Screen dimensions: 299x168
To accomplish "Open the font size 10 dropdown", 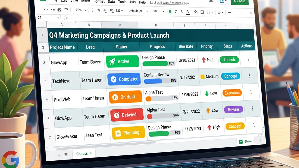I will tap(159, 11).
